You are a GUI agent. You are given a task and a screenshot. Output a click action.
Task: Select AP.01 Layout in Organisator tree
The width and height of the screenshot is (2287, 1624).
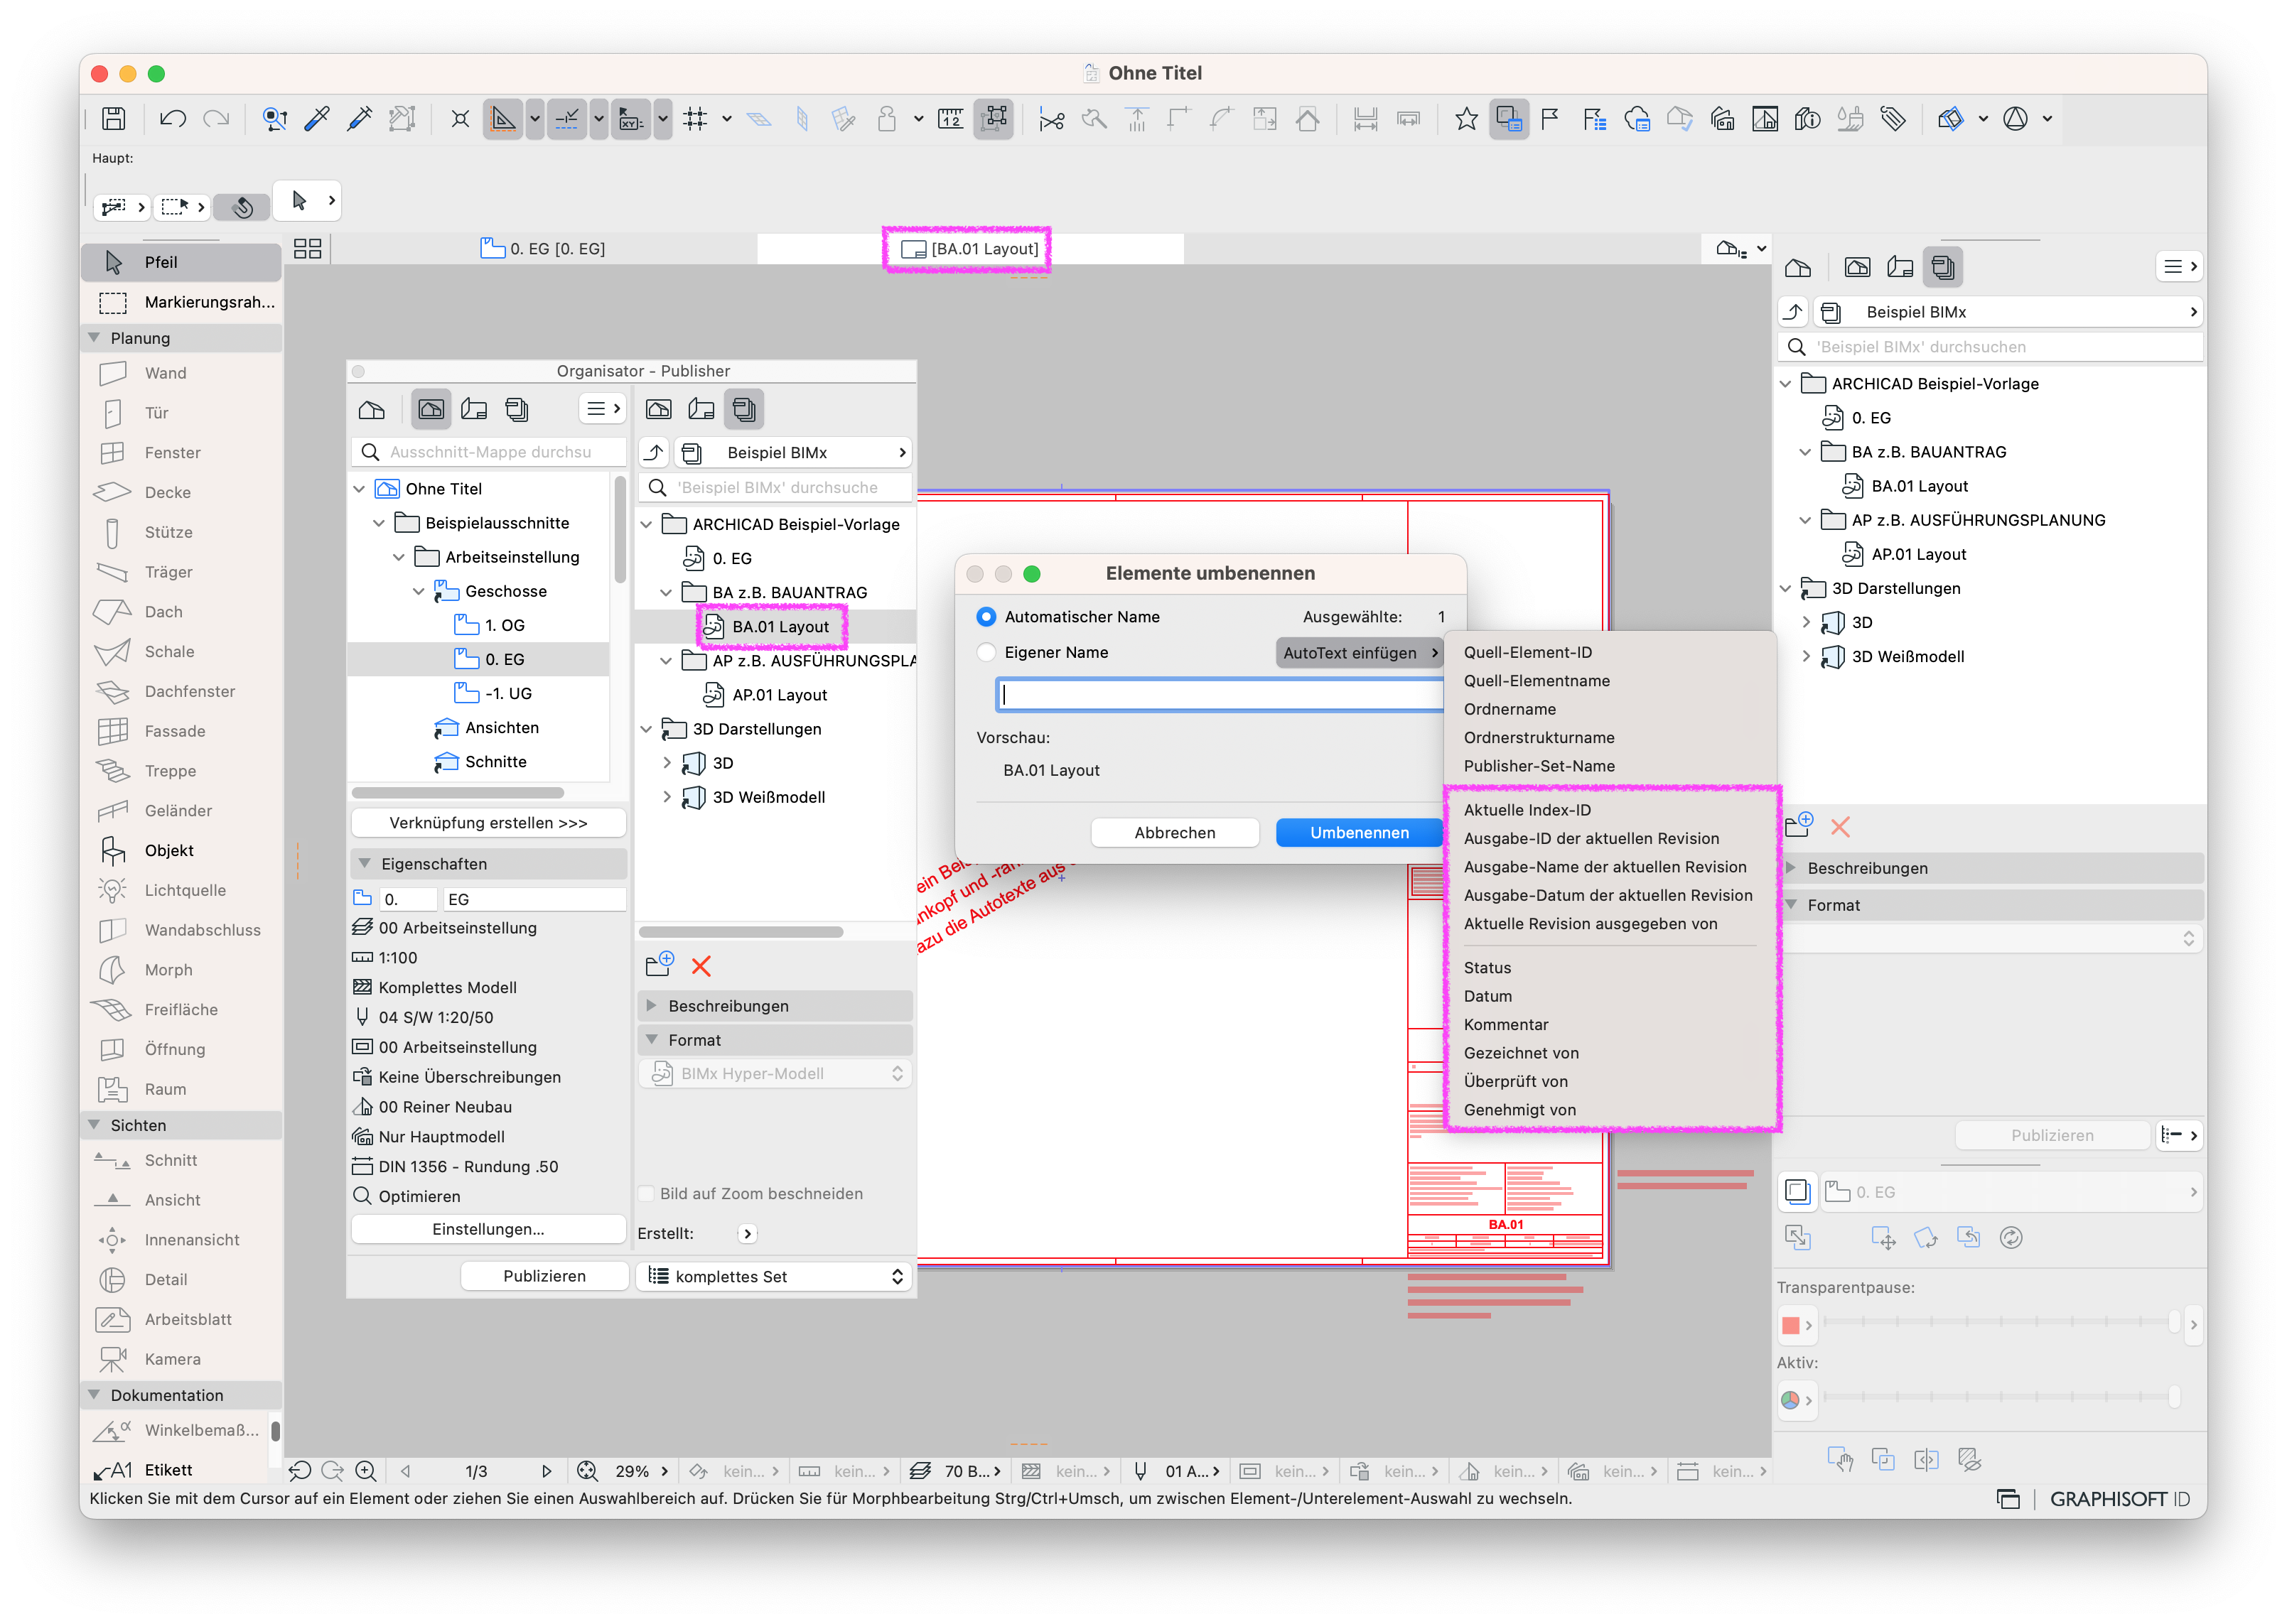tap(780, 695)
